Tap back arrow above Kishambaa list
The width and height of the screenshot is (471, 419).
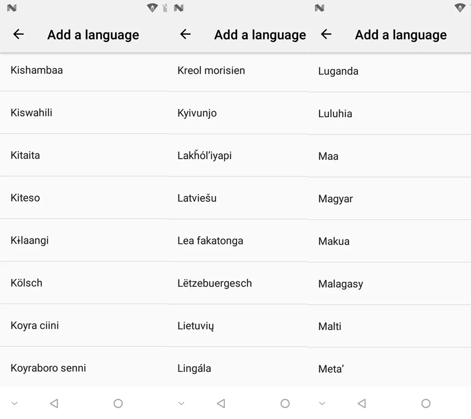click(18, 34)
